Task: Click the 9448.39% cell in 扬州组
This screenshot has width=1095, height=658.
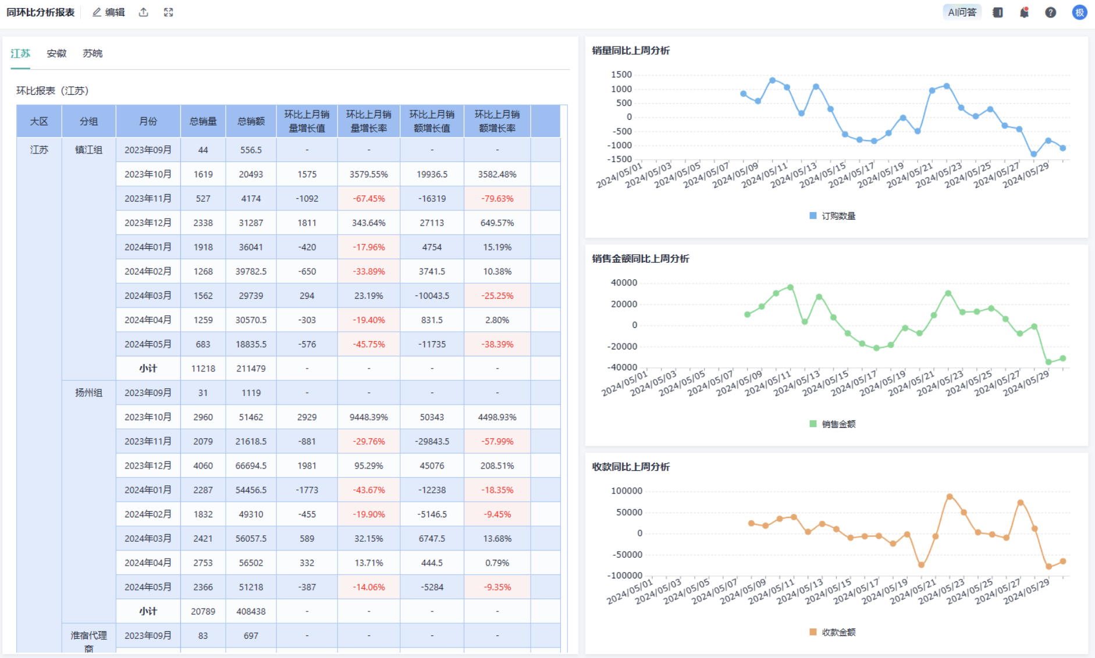Action: pyautogui.click(x=369, y=417)
